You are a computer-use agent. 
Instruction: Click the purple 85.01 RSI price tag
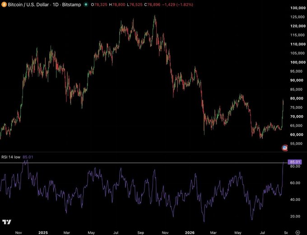295,162
